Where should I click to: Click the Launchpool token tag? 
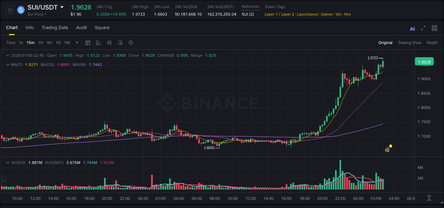point(307,14)
